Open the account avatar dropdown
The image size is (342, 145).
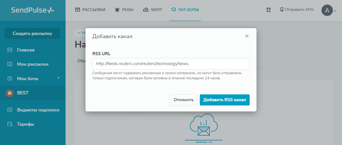(329, 11)
